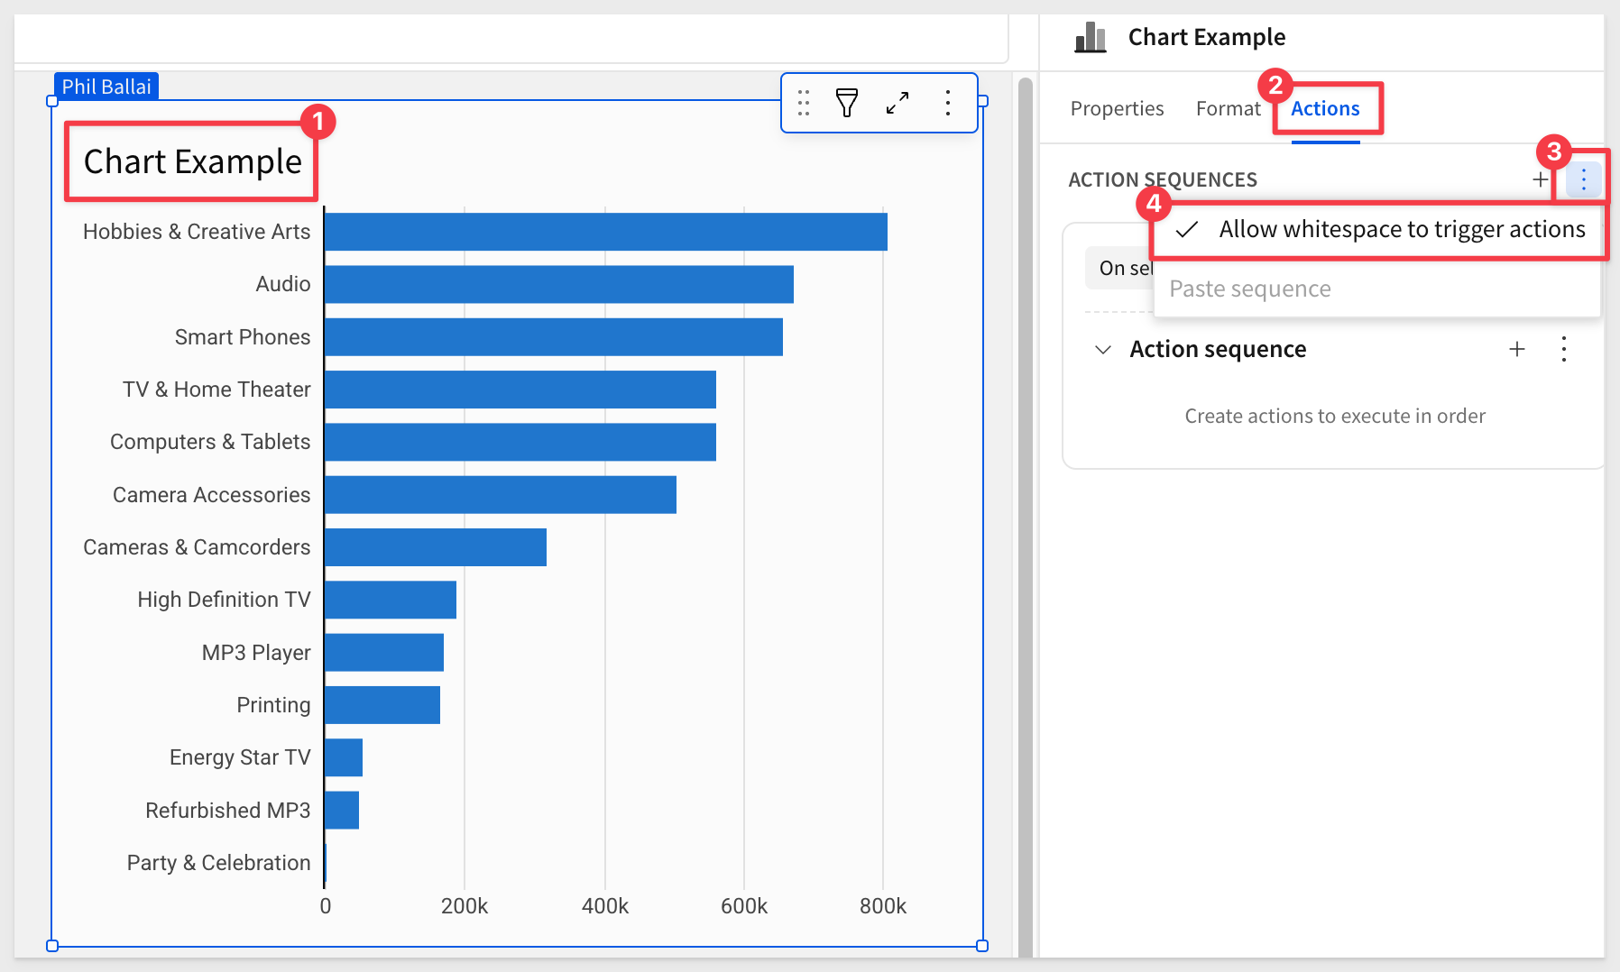1620x972 pixels.
Task: Click the bottom-right chart resize handle
Action: pyautogui.click(x=982, y=945)
